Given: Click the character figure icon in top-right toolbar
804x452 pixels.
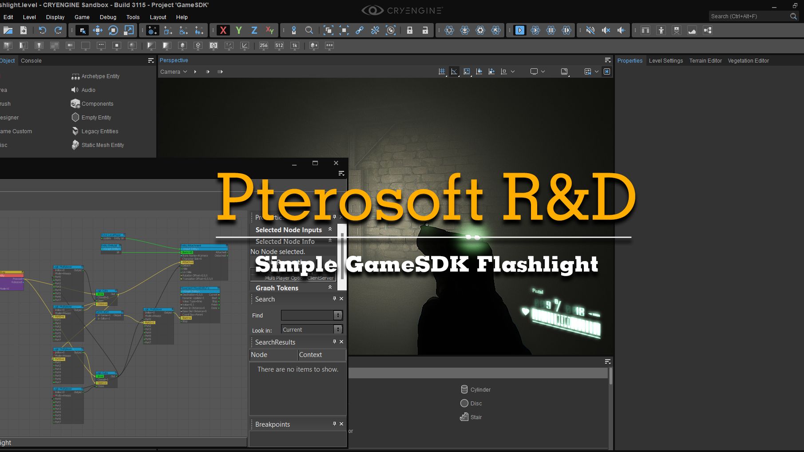Looking at the screenshot, I should coord(661,30).
